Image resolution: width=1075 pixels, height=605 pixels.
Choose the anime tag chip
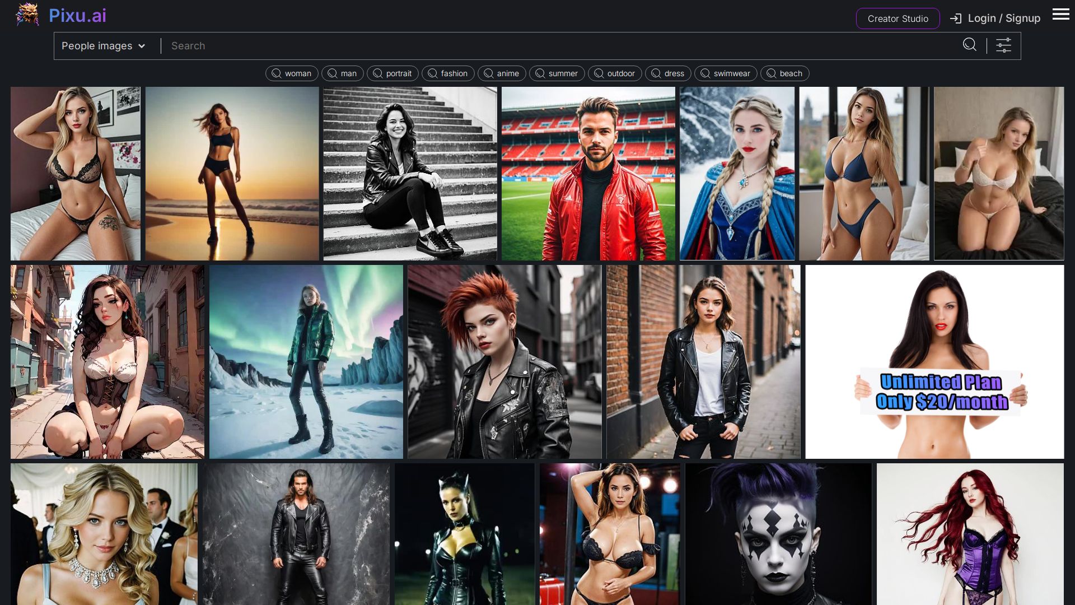(502, 73)
